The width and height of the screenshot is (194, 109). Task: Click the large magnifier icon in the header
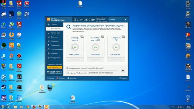(69, 27)
